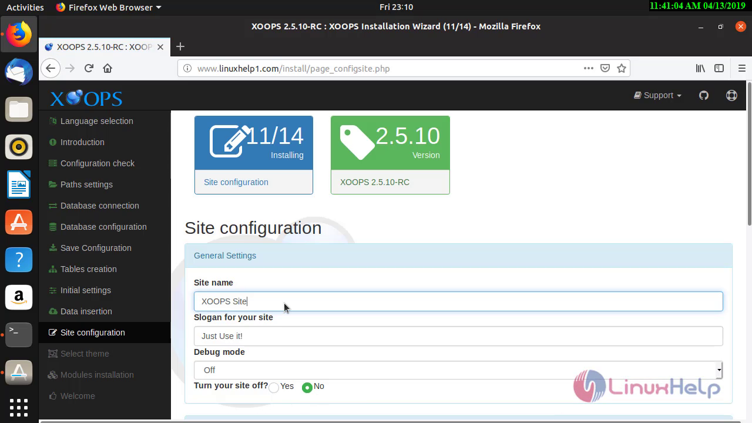
Task: Click the Modules installation step
Action: tap(97, 375)
